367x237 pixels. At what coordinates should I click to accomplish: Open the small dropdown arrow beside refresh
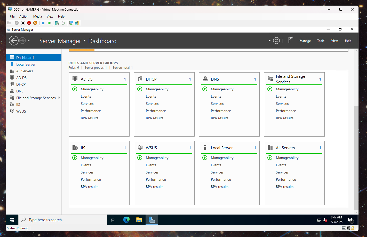[x=269, y=41]
